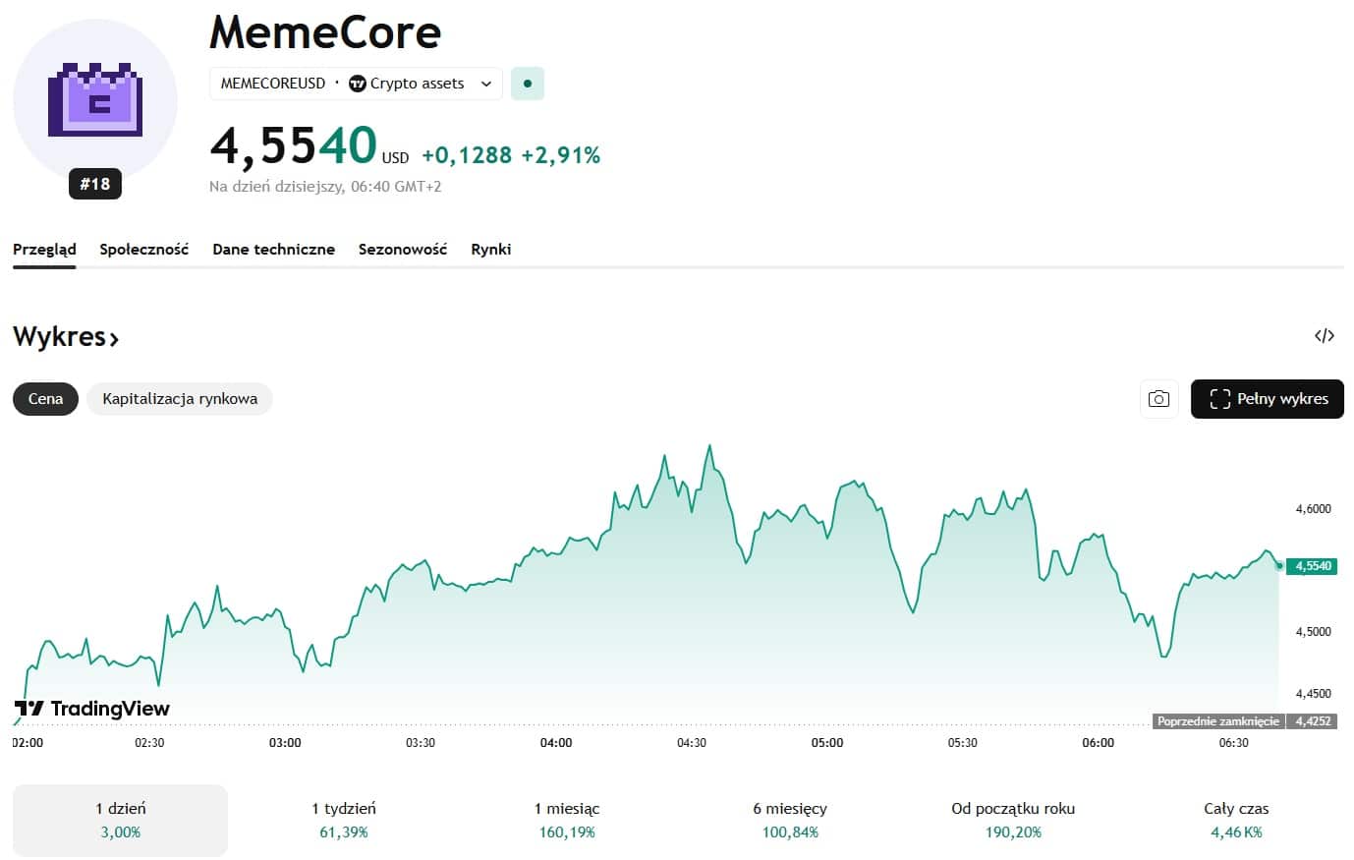
Task: Click the current price label 4,5540
Action: pyautogui.click(x=1312, y=566)
